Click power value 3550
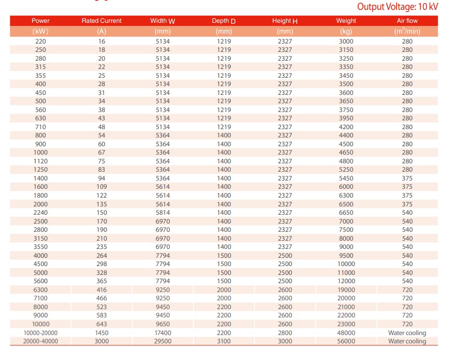451x361 pixels. click(x=40, y=247)
